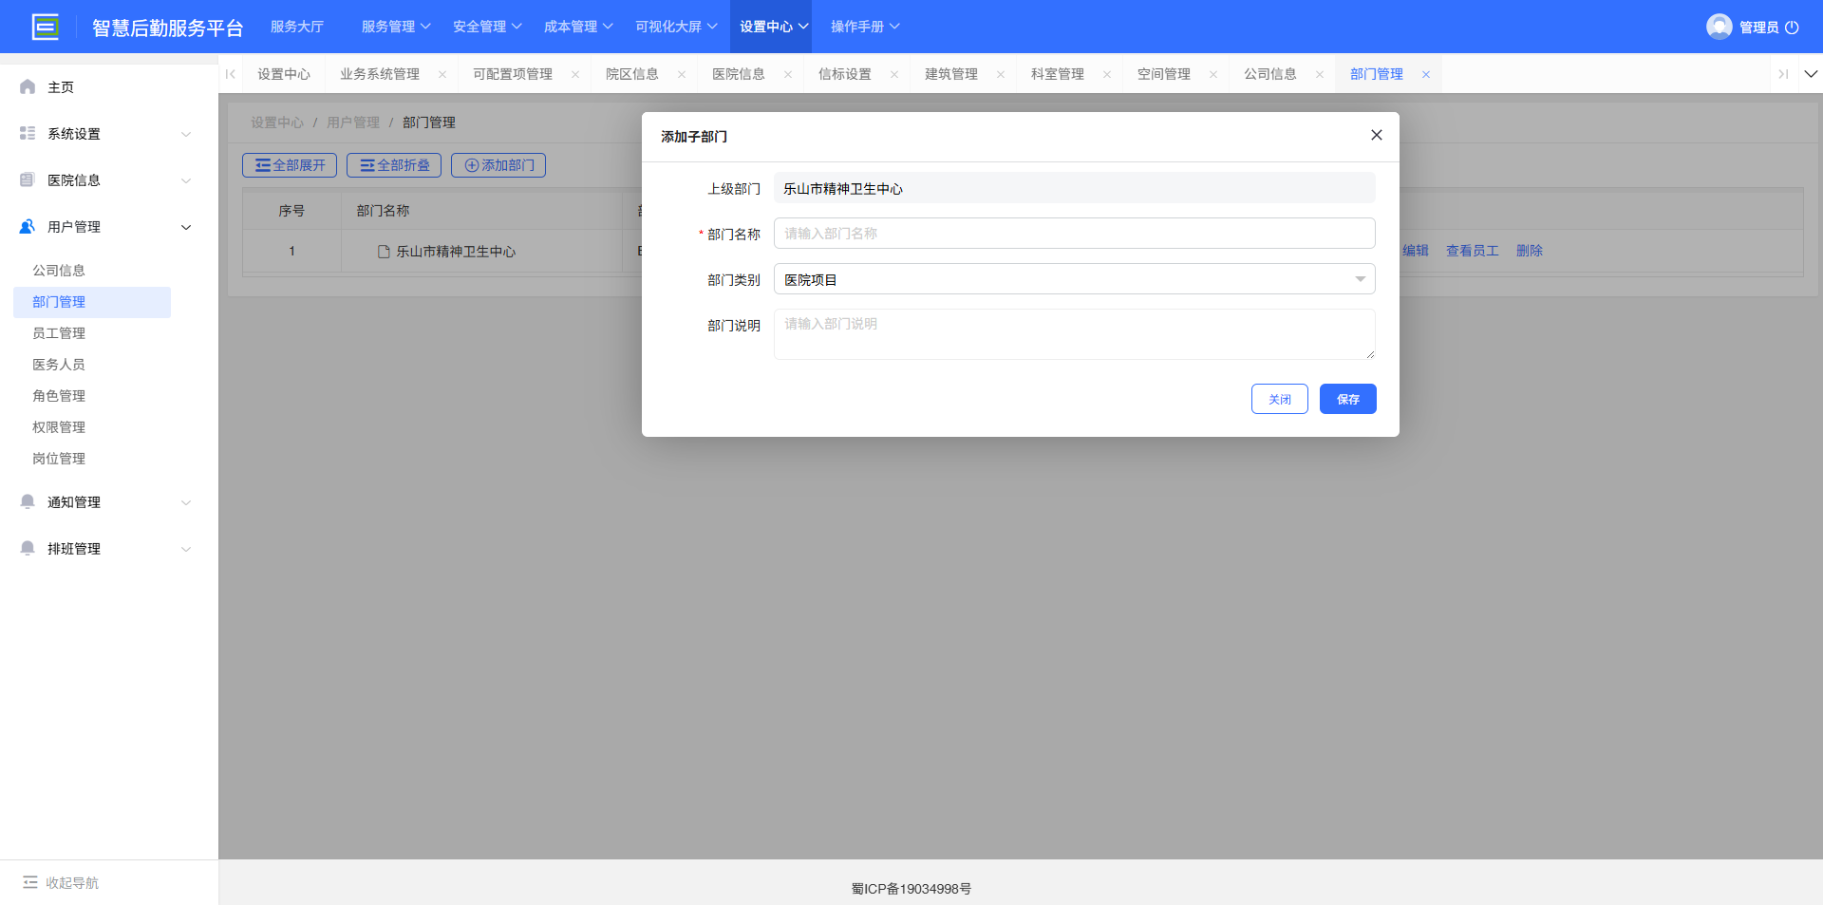1823x905 pixels.
Task: Click the 关闭 button
Action: point(1280,399)
